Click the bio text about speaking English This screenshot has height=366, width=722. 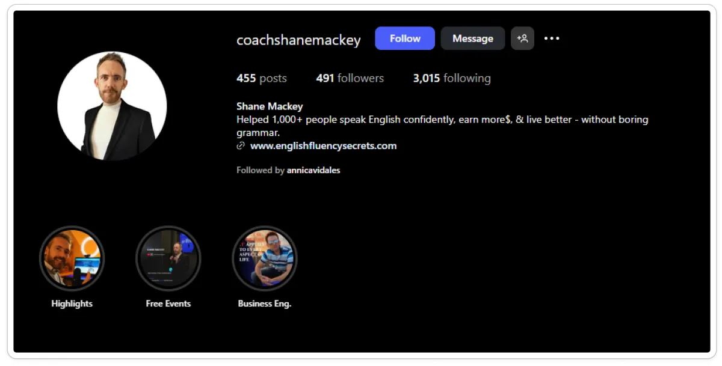442,126
